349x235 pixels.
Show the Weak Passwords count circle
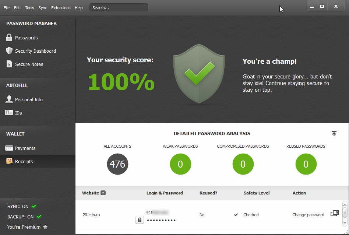(180, 164)
